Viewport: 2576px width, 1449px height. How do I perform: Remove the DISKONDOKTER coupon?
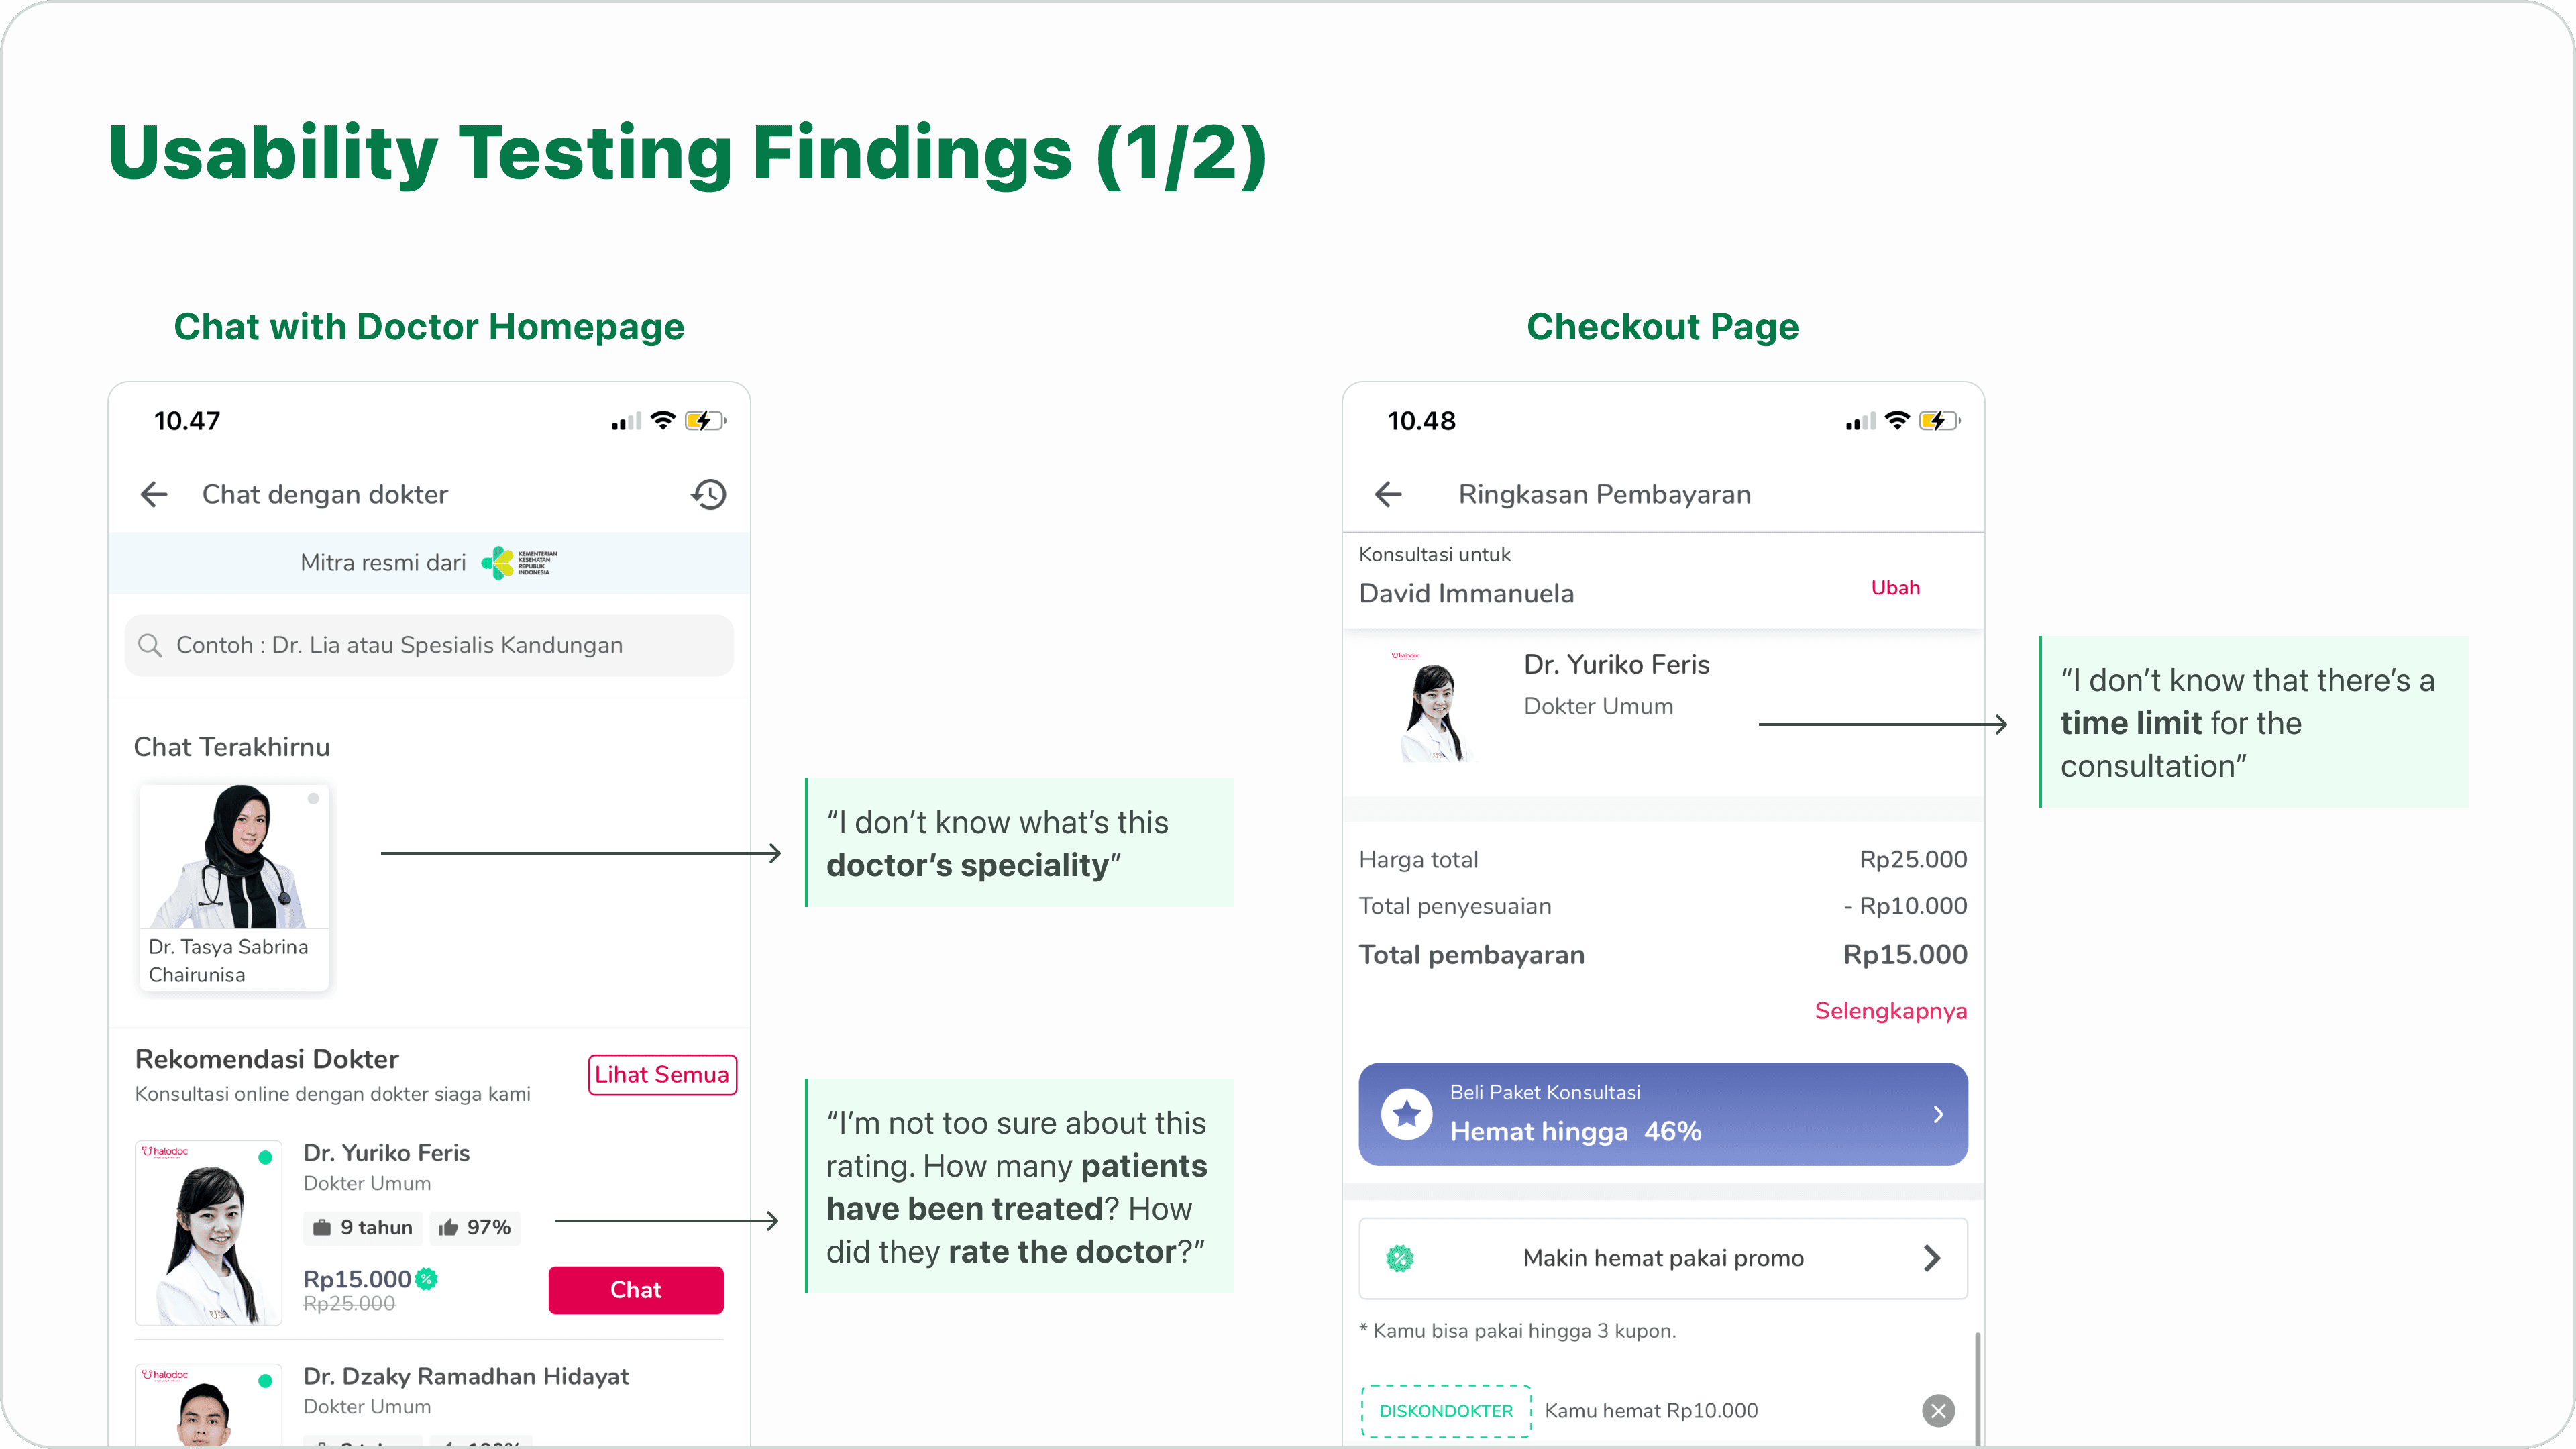[x=1938, y=1410]
